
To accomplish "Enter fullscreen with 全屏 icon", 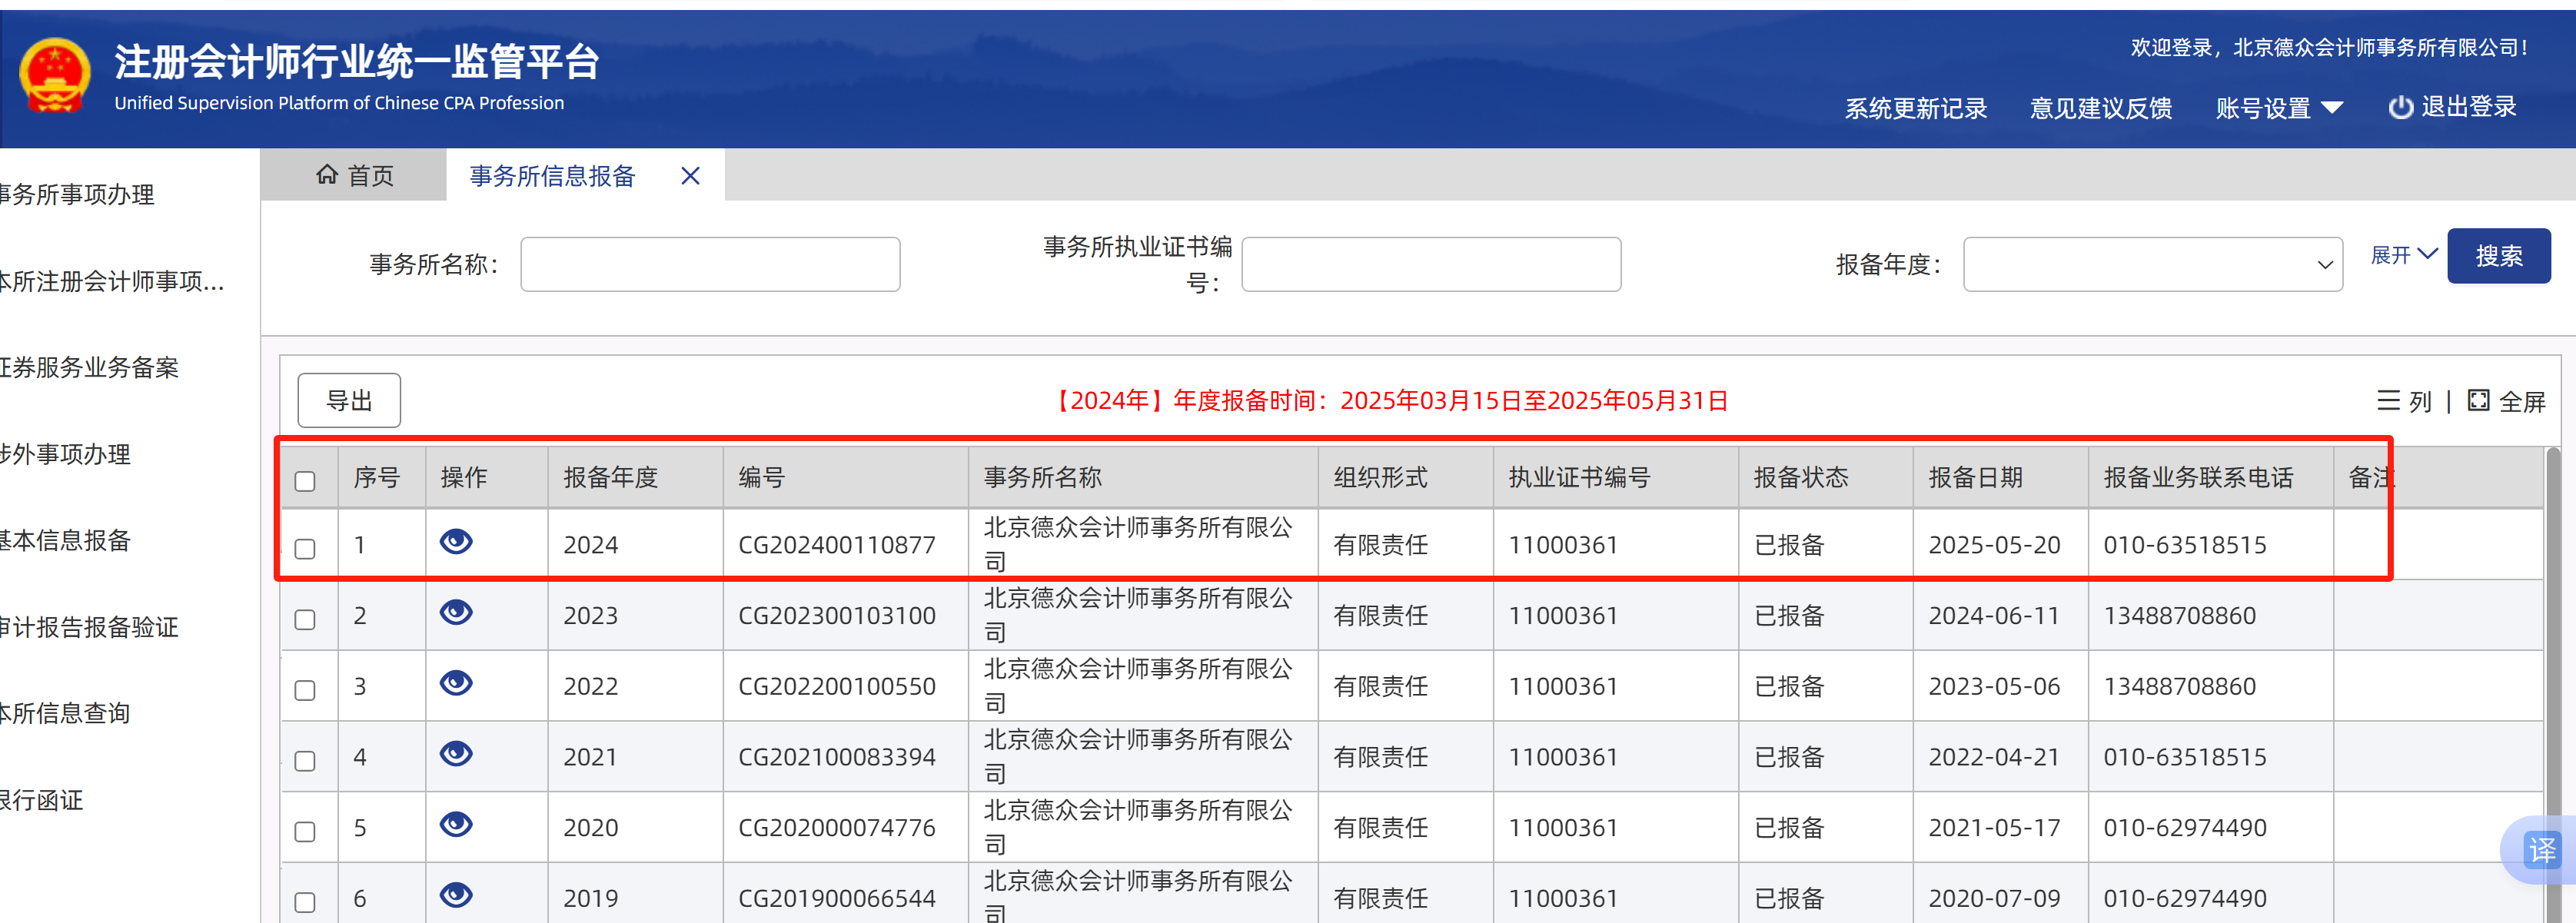I will pyautogui.click(x=2479, y=401).
